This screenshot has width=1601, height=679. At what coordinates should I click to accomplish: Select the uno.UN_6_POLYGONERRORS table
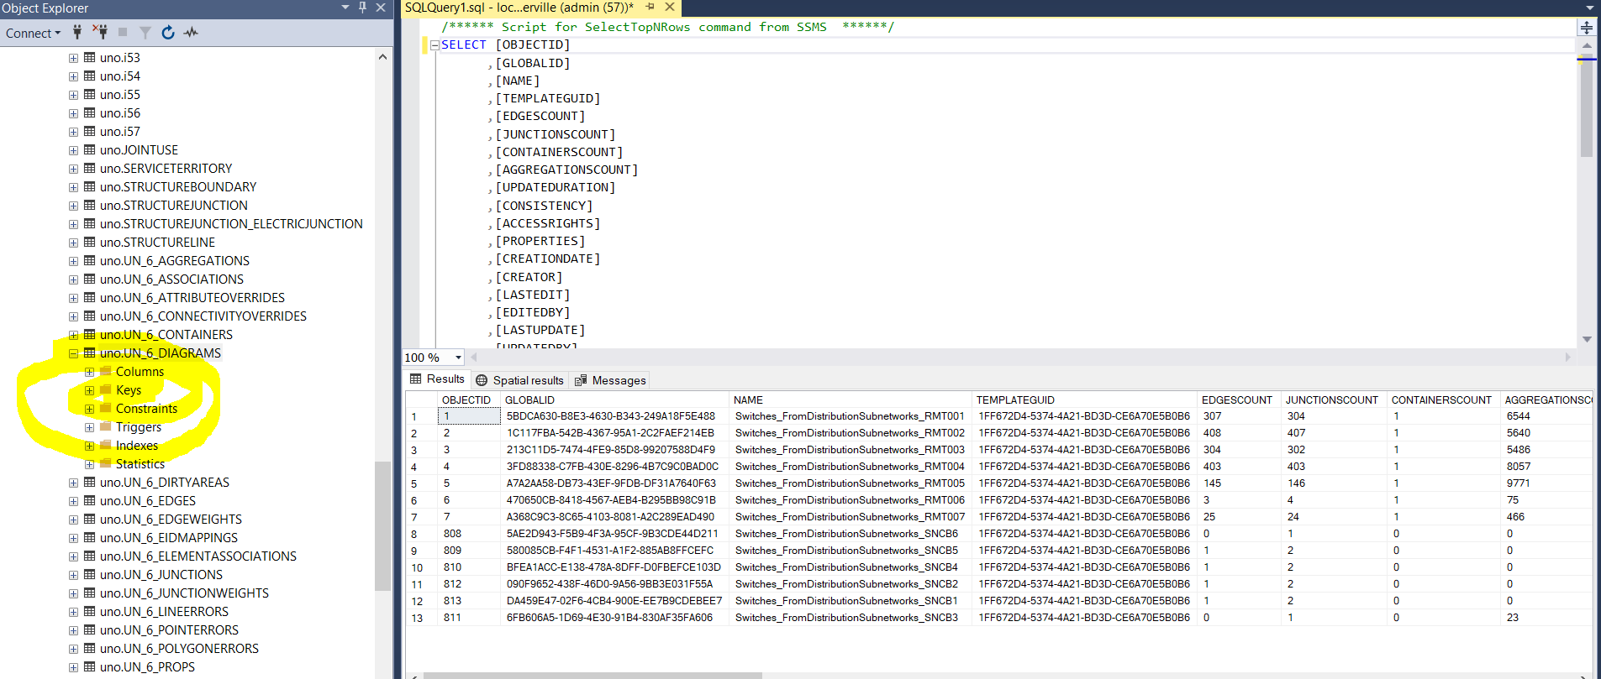[179, 649]
